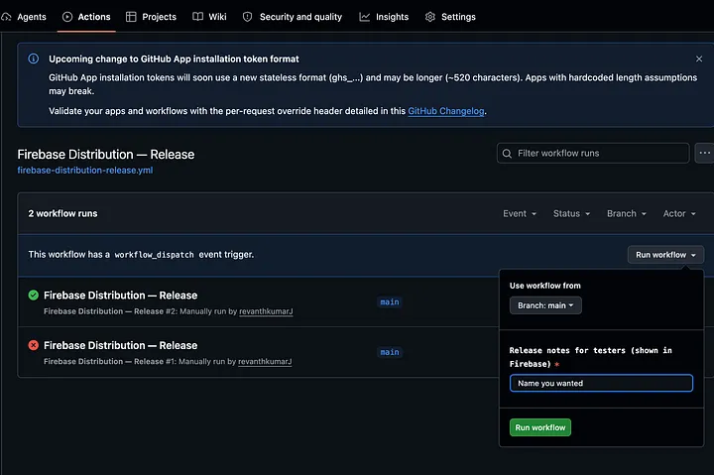Switch to the Agents tab
714x475 pixels.
click(24, 17)
